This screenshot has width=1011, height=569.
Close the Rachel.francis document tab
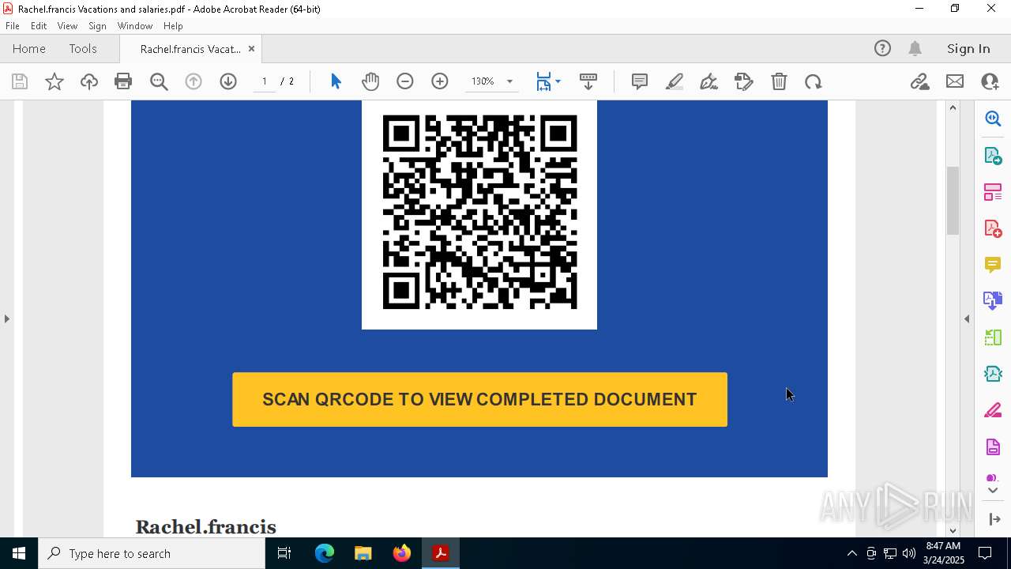[251, 49]
